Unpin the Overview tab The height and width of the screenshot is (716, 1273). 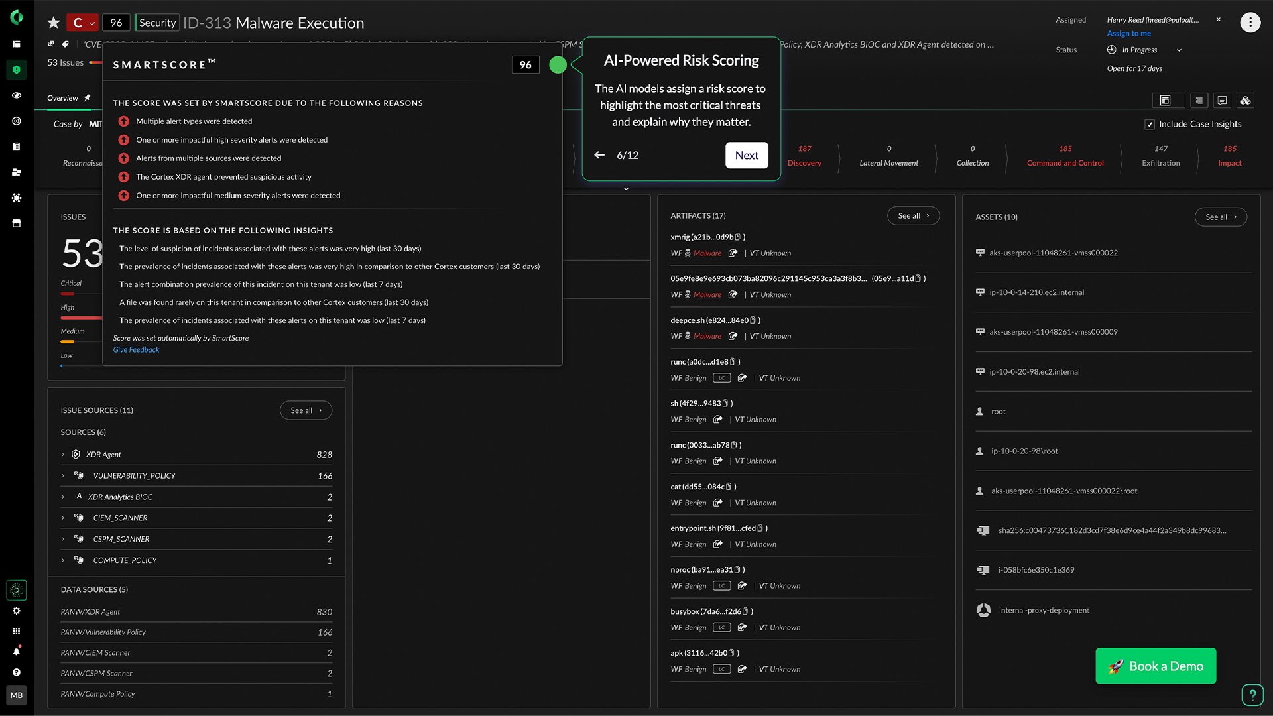(x=88, y=98)
